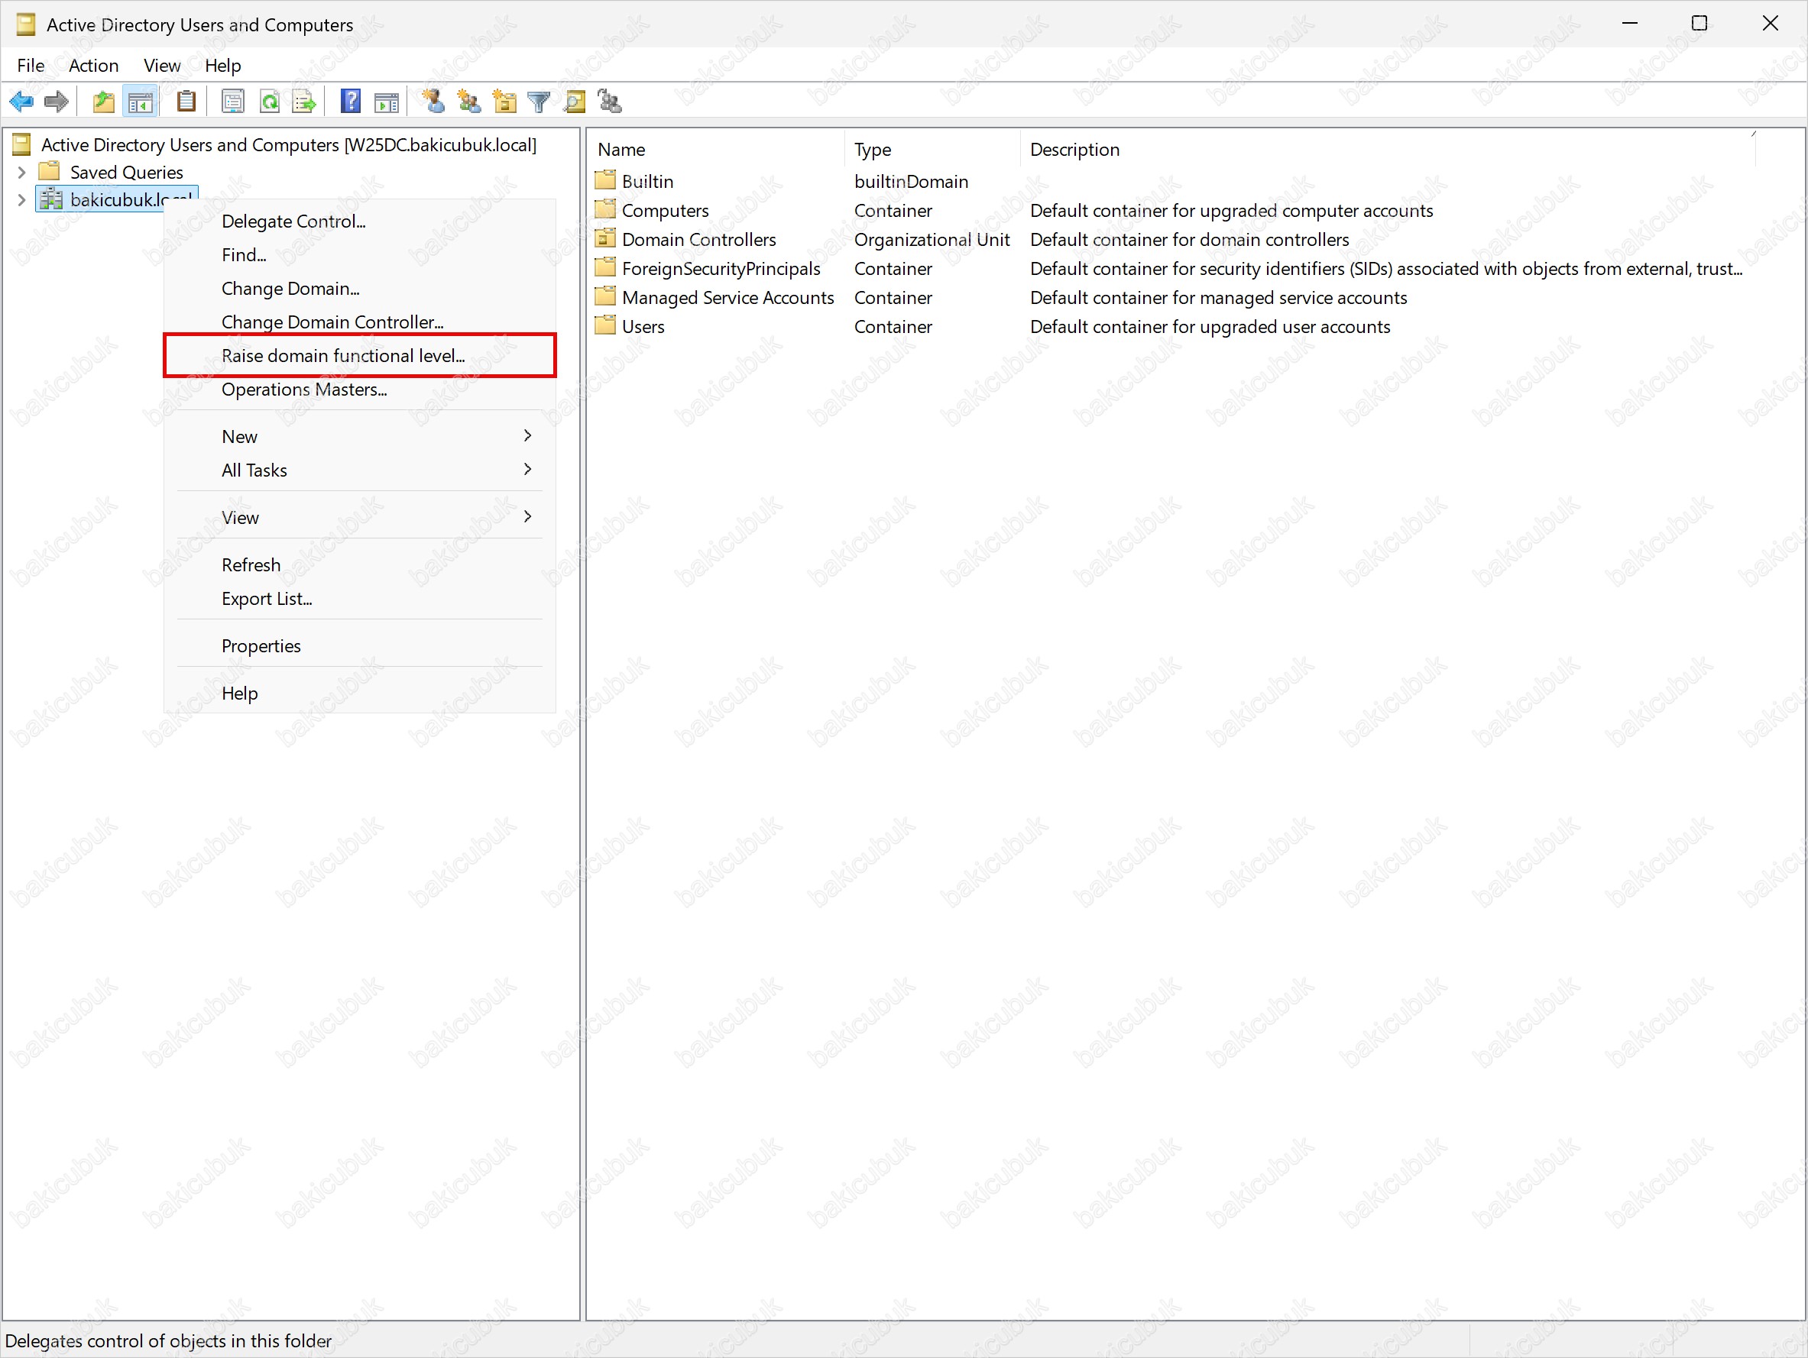The width and height of the screenshot is (1808, 1358).
Task: Open the File menu
Action: pyautogui.click(x=31, y=66)
